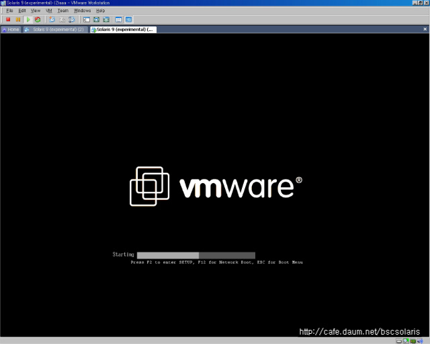
Task: Click the Summary view toolbar icon
Action: [119, 20]
